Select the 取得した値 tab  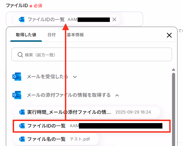(x=26, y=35)
